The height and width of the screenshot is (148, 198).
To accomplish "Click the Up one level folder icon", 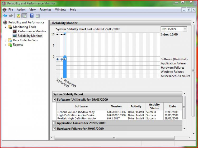I will (18, 16).
